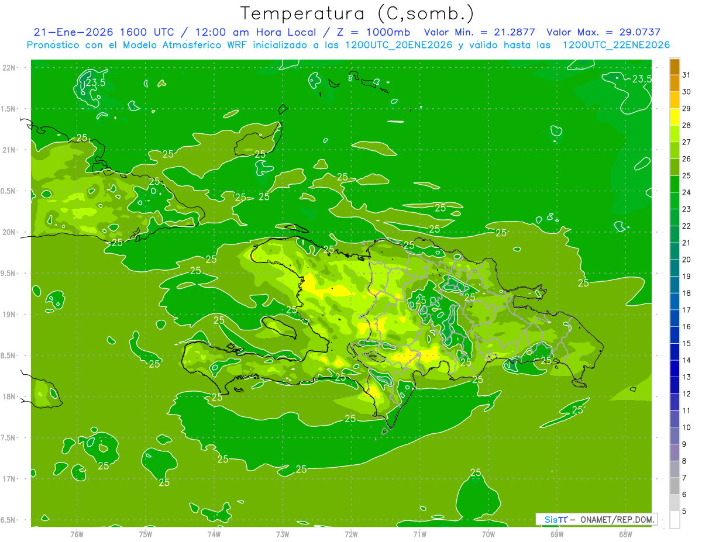The height and width of the screenshot is (542, 702).
Task: Click the "75W" longitude axis label
Action: [x=146, y=534]
